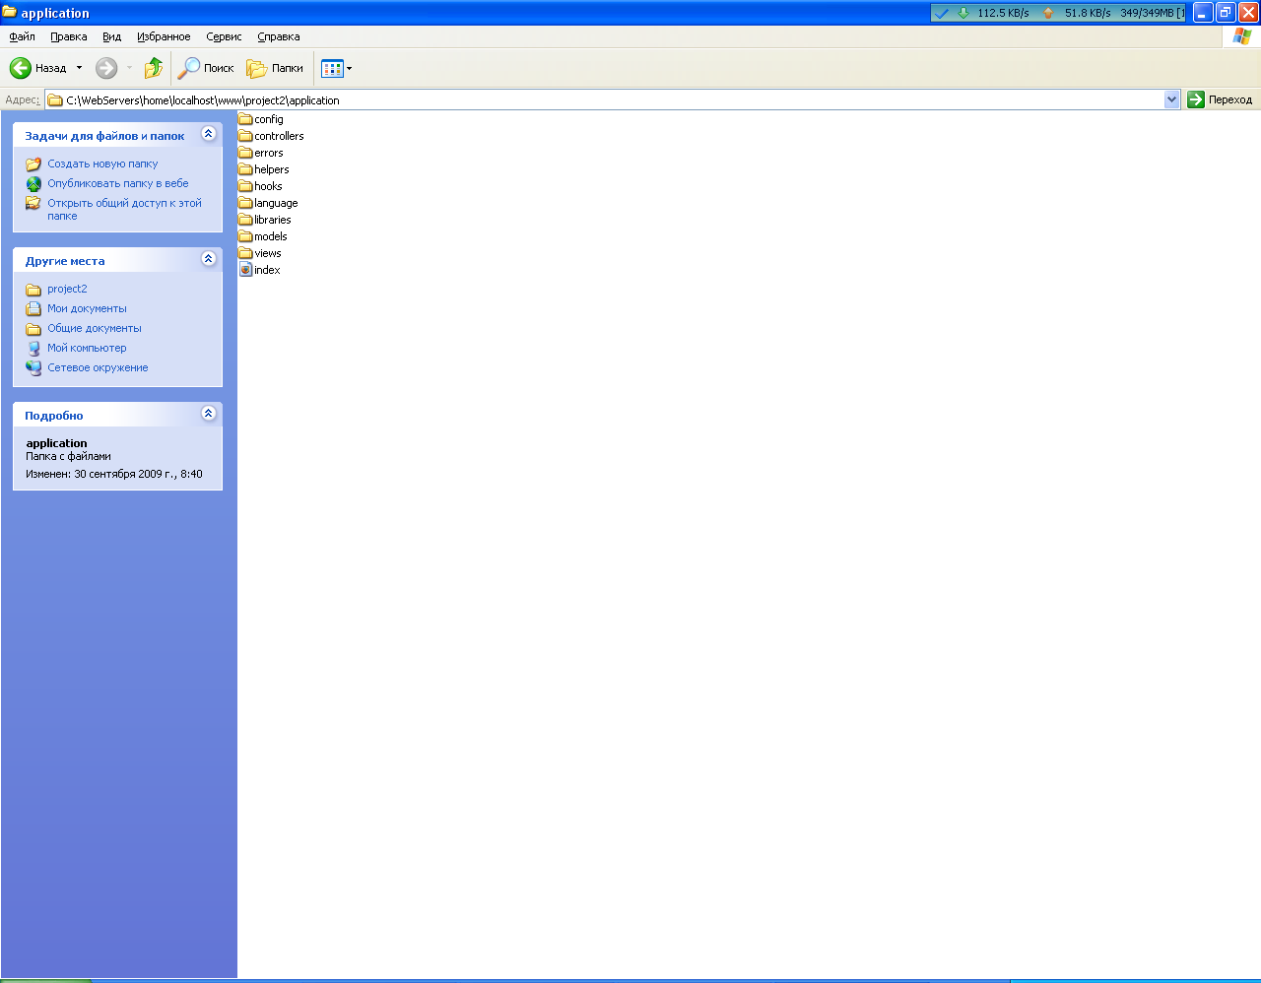1261x983 pixels.
Task: Click the sharing hand icon in tasks panel
Action: tap(33, 204)
